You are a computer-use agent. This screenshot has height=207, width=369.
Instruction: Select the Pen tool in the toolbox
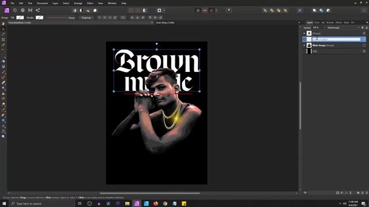pos(3,115)
